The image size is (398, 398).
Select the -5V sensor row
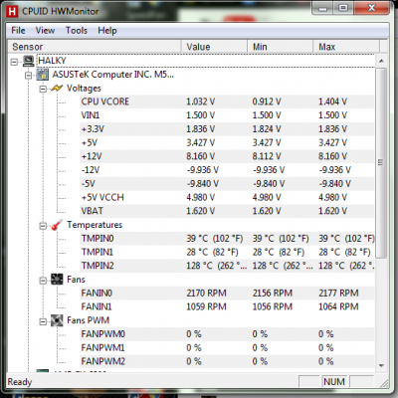tap(227, 184)
